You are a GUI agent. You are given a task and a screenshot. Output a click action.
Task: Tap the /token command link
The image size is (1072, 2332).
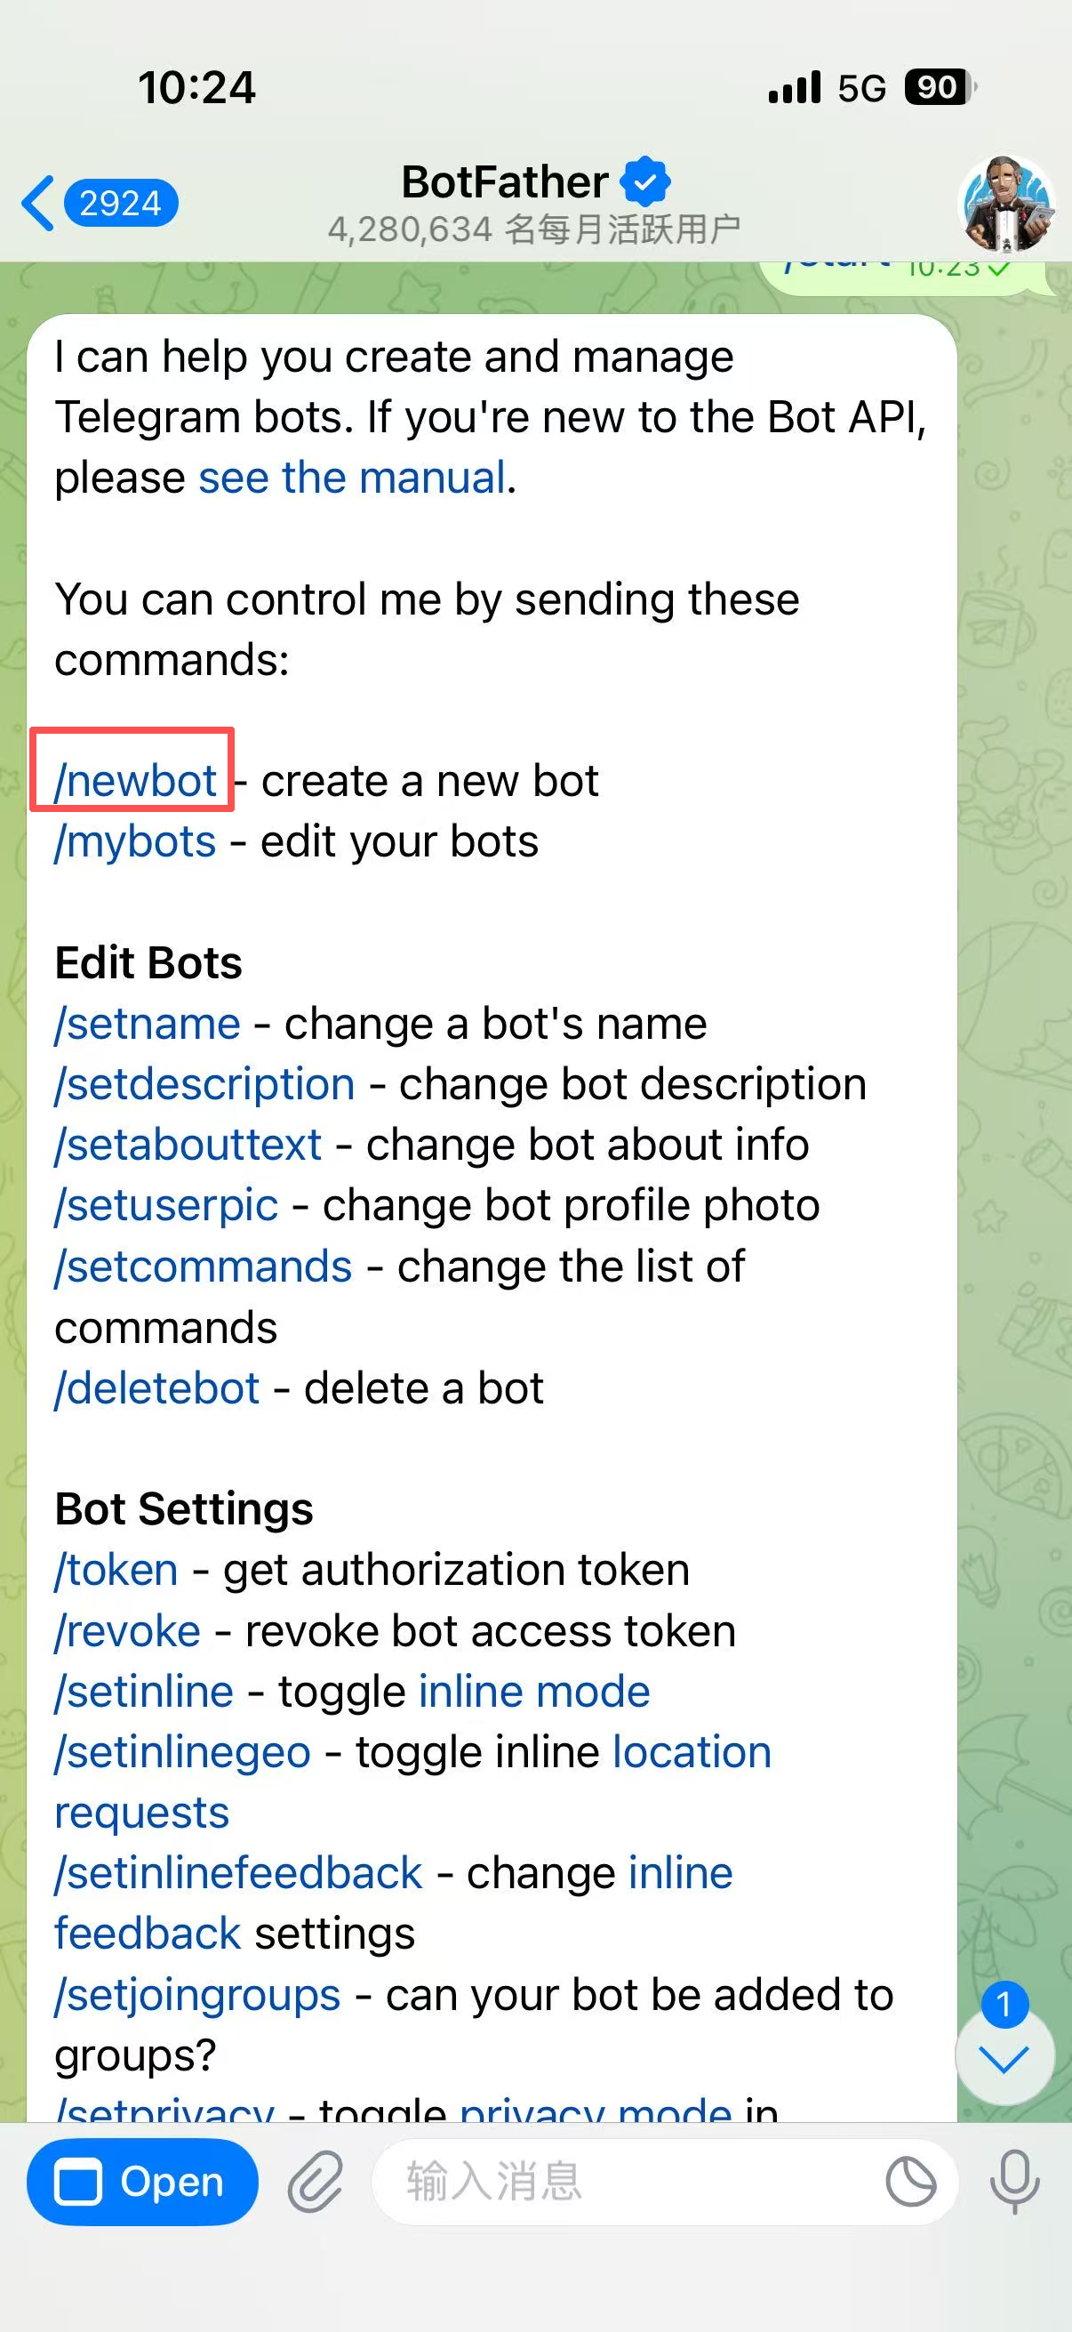pyautogui.click(x=116, y=1571)
